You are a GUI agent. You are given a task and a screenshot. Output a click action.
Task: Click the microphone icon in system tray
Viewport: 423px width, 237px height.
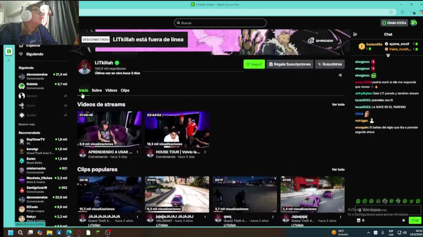click(383, 233)
